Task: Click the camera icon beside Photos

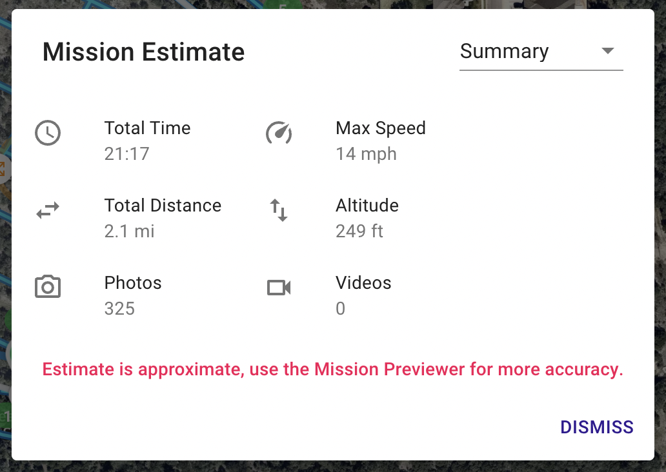Action: (48, 286)
